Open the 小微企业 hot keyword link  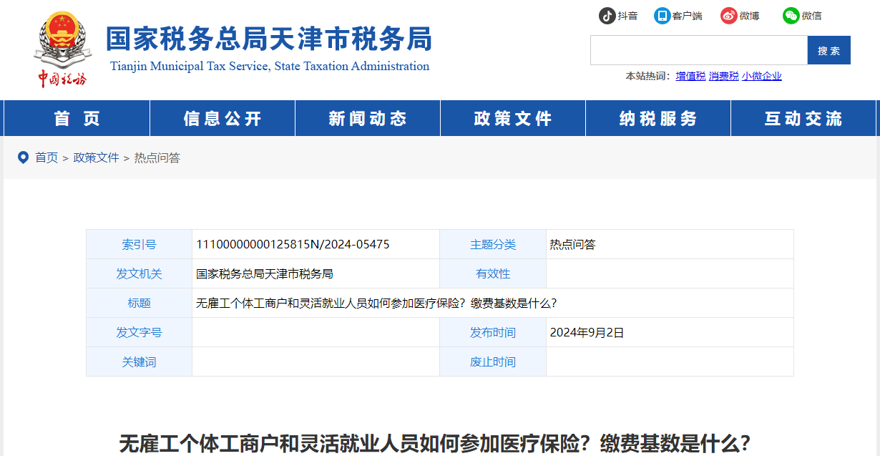pyautogui.click(x=762, y=76)
